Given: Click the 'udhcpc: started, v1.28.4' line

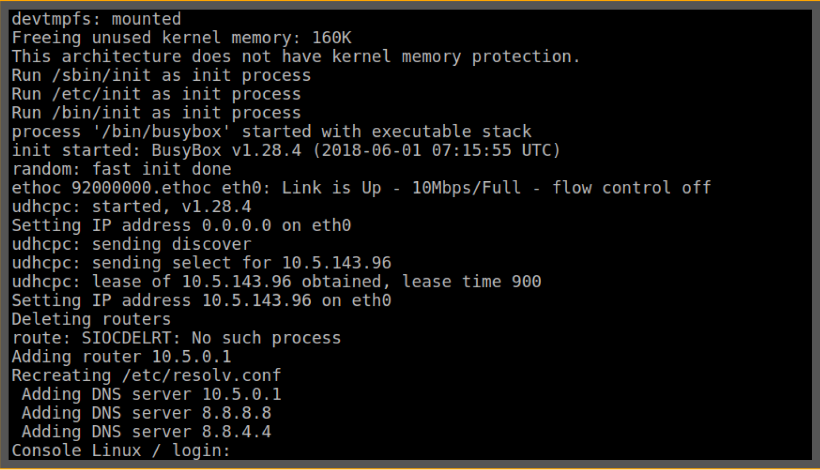Looking at the screenshot, I should [x=131, y=206].
